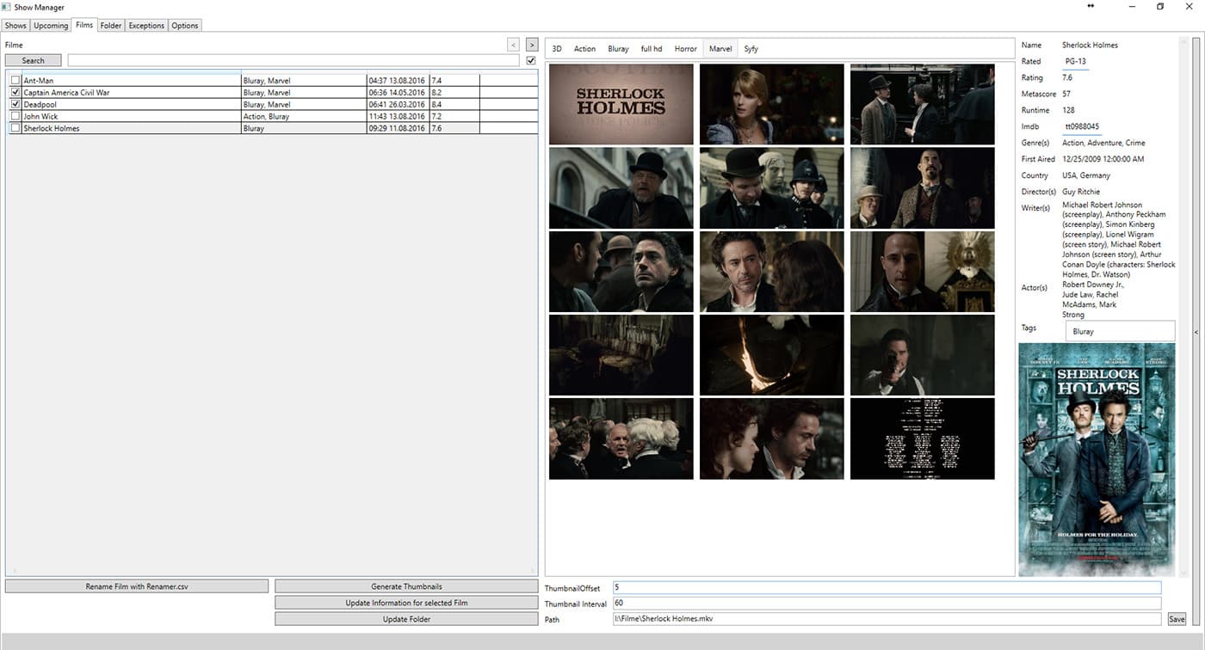Click the next arrow button above the list
1205x650 pixels.
[x=532, y=44]
